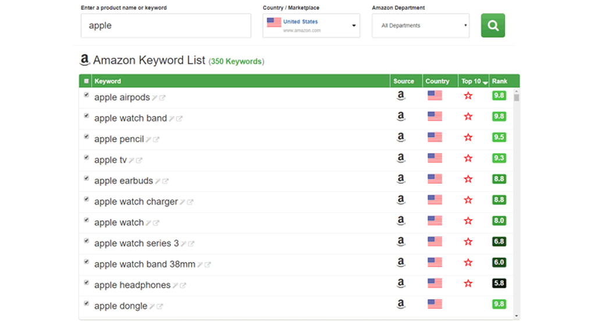Click edit pencil icon beside 'apple pencil'
The image size is (598, 323).
point(148,140)
